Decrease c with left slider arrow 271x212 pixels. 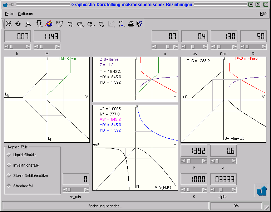pyautogui.click(x=154, y=46)
